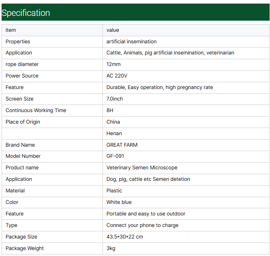
Task: Click the 'value' column header cell
Action: 113,30
